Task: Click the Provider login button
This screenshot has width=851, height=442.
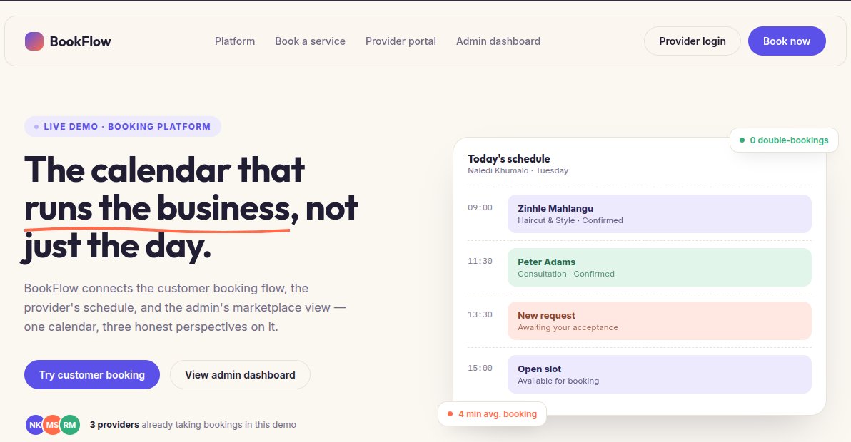Action: pyautogui.click(x=692, y=41)
